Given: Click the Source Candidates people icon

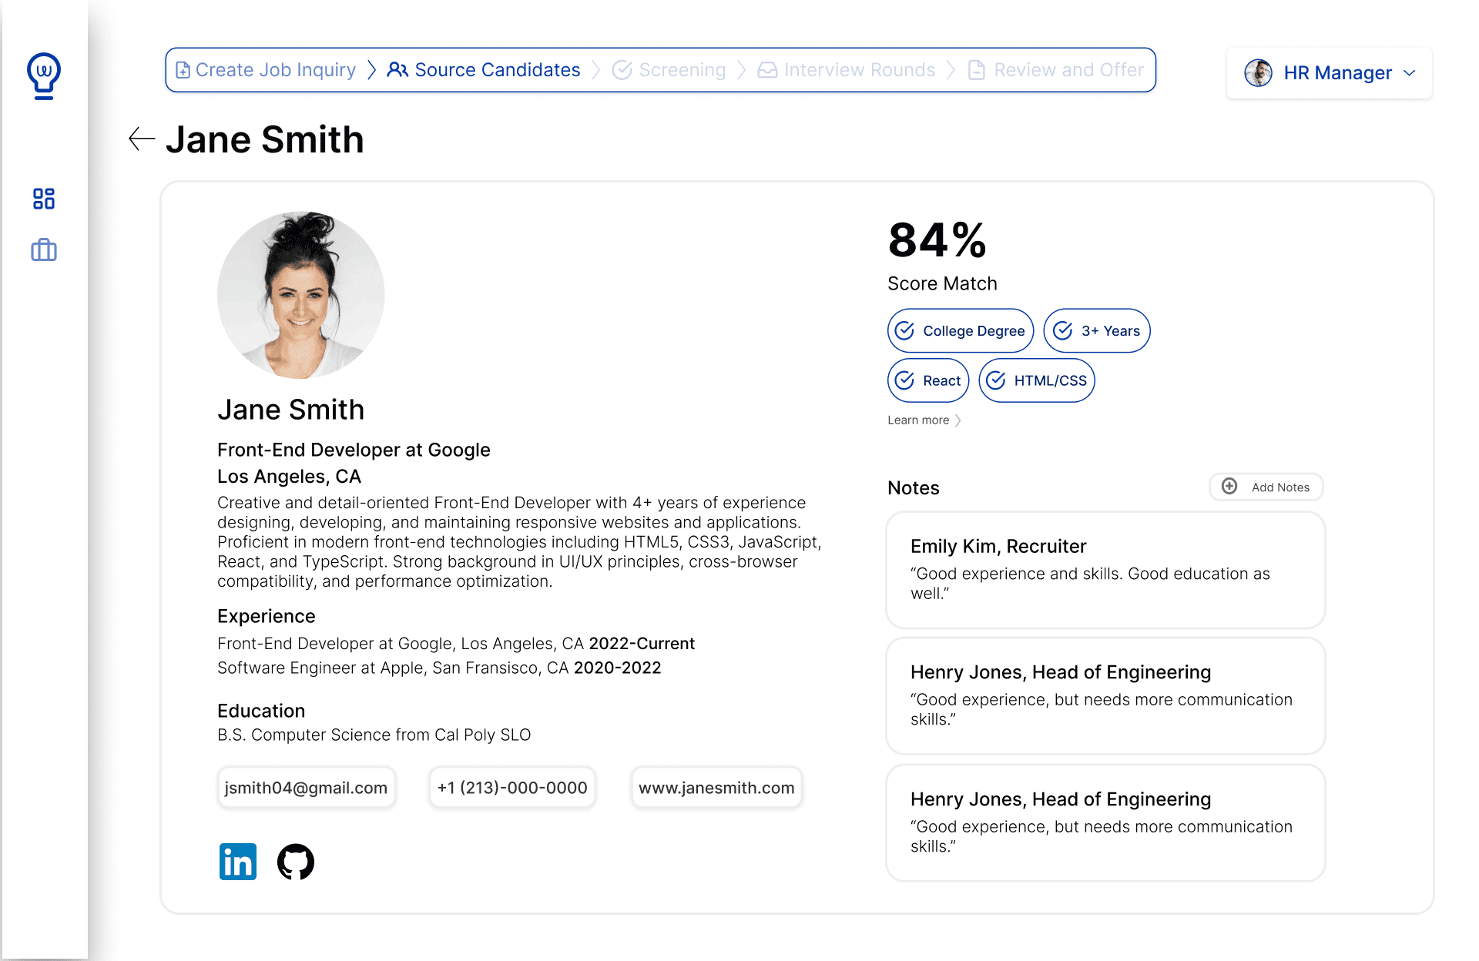Looking at the screenshot, I should (x=399, y=69).
